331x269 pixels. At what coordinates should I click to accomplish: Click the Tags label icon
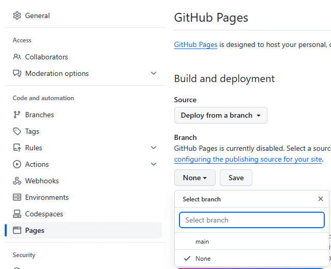click(17, 131)
